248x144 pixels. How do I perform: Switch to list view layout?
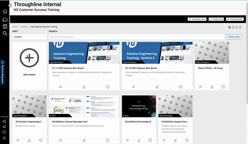[240, 27]
